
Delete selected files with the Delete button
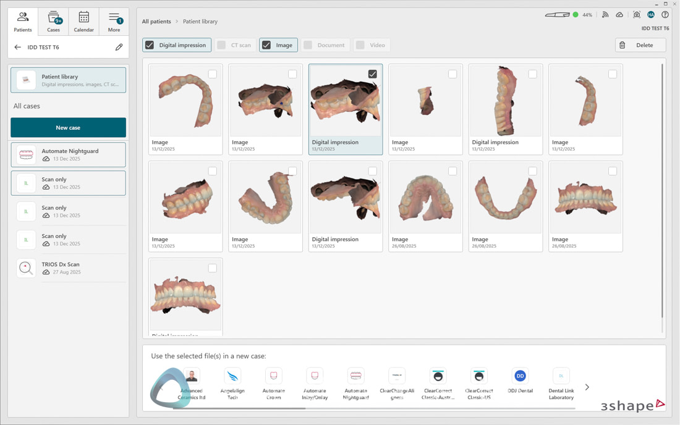click(641, 44)
